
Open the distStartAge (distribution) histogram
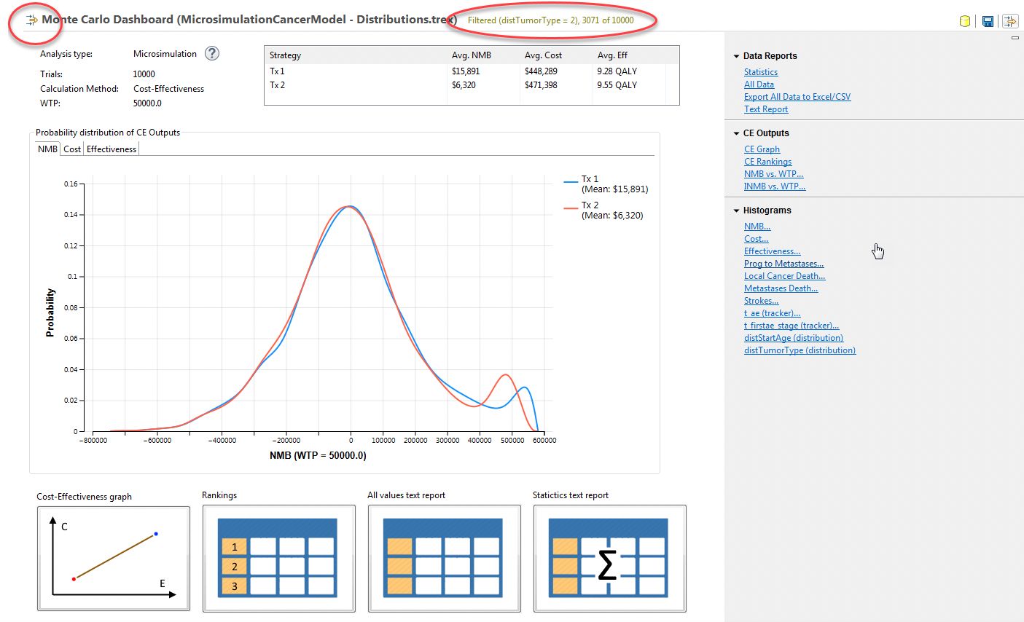(794, 338)
